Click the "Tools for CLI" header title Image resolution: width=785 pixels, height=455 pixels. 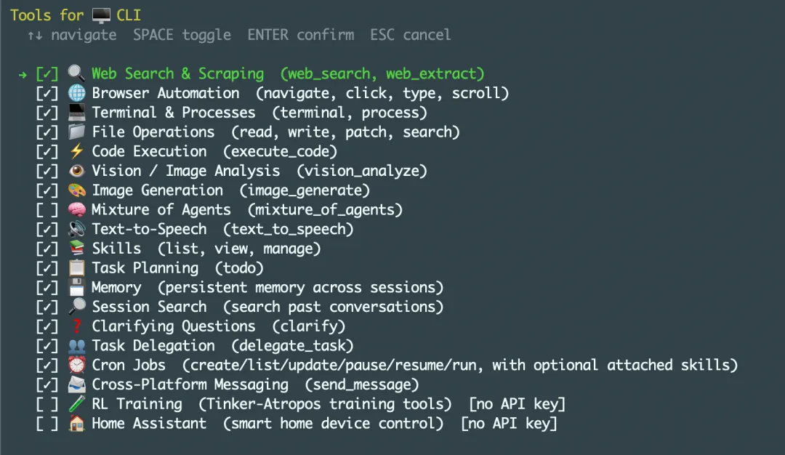[x=76, y=15]
